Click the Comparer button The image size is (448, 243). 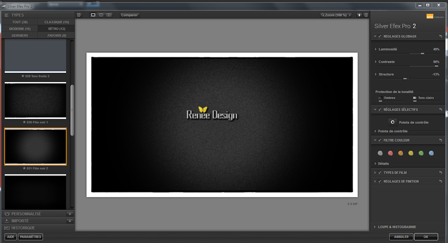tap(130, 15)
